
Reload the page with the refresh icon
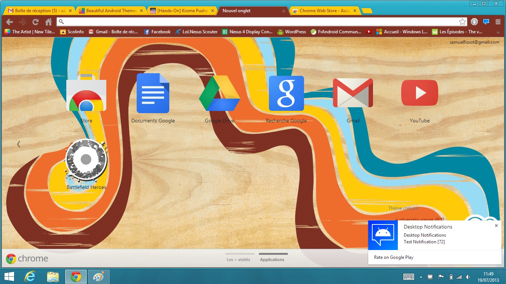pyautogui.click(x=36, y=22)
